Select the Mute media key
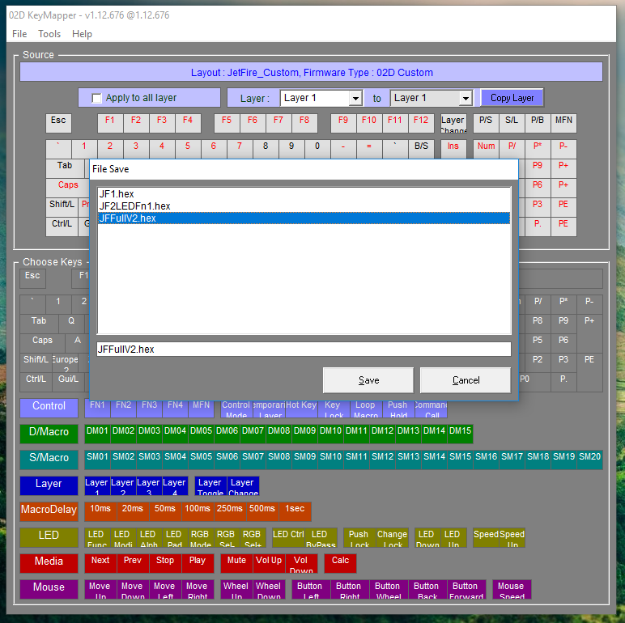This screenshot has width=625, height=623. pyautogui.click(x=236, y=562)
